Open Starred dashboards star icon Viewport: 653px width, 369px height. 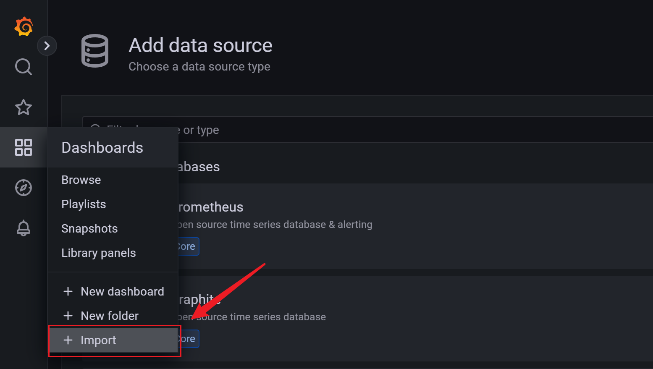(x=24, y=107)
